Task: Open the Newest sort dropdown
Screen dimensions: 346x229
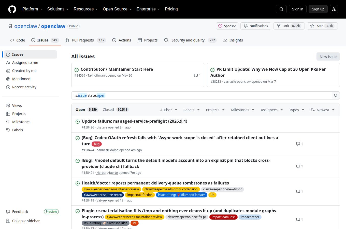Action: pyautogui.click(x=322, y=110)
